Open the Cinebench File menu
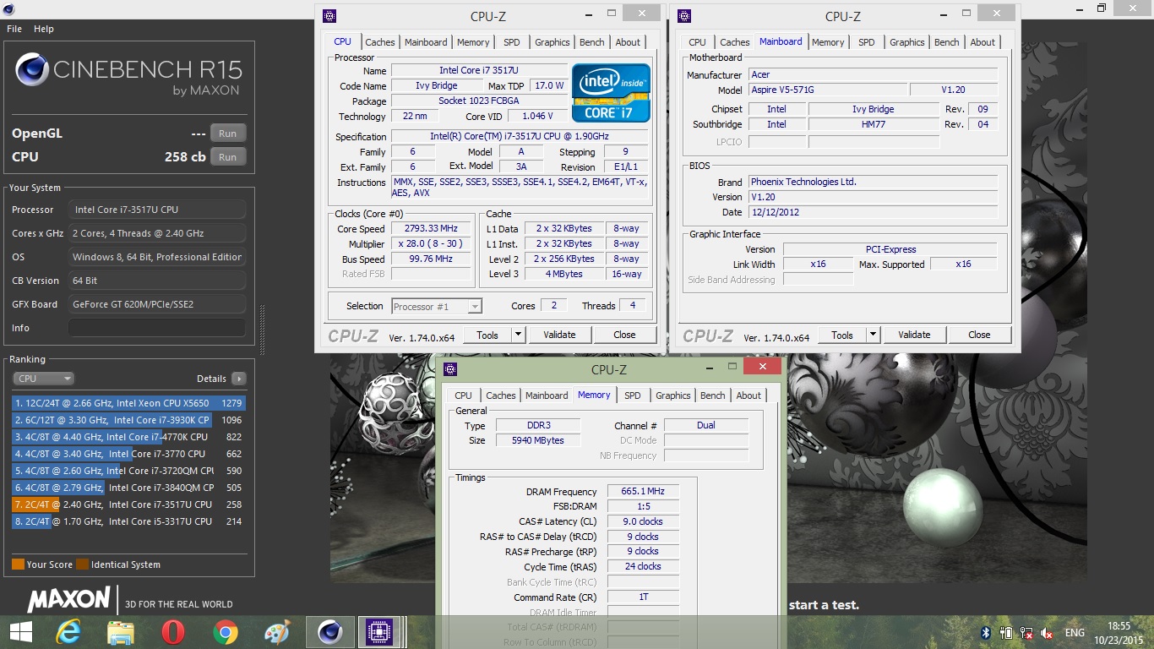The width and height of the screenshot is (1154, 649). coord(14,29)
